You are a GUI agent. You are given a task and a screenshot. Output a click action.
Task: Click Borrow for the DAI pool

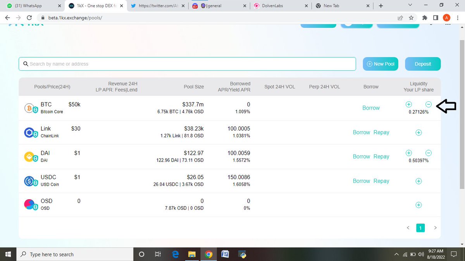coord(362,157)
